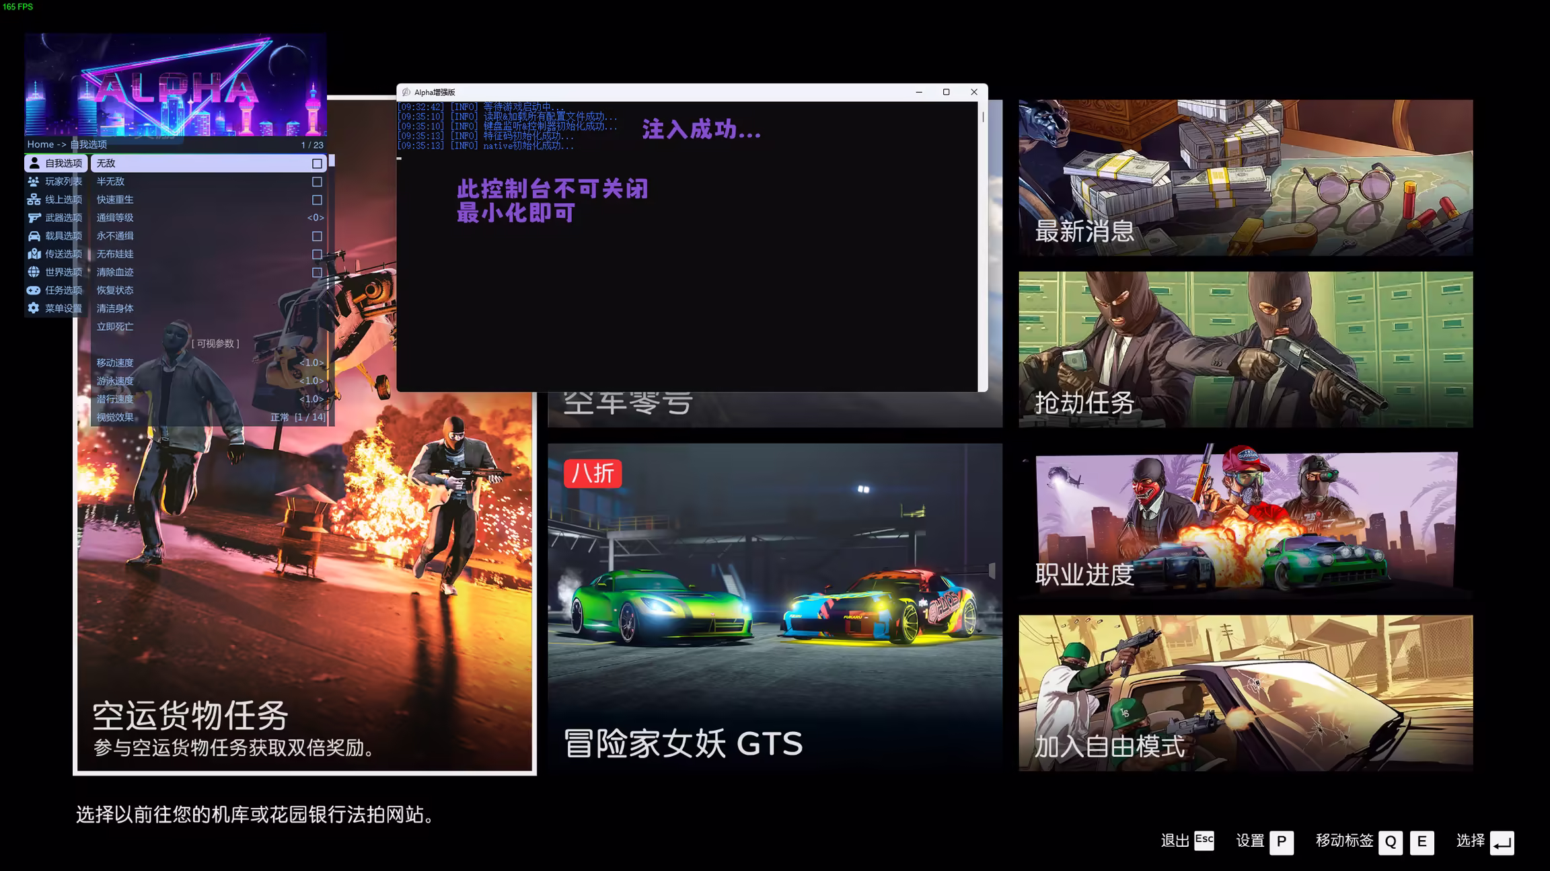
Task: Open the 线上选项 network icon
Action: pos(34,200)
